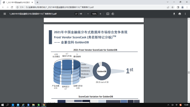This screenshot has width=190, height=107.
Task: Download the PDF file
Action: click(x=174, y=14)
